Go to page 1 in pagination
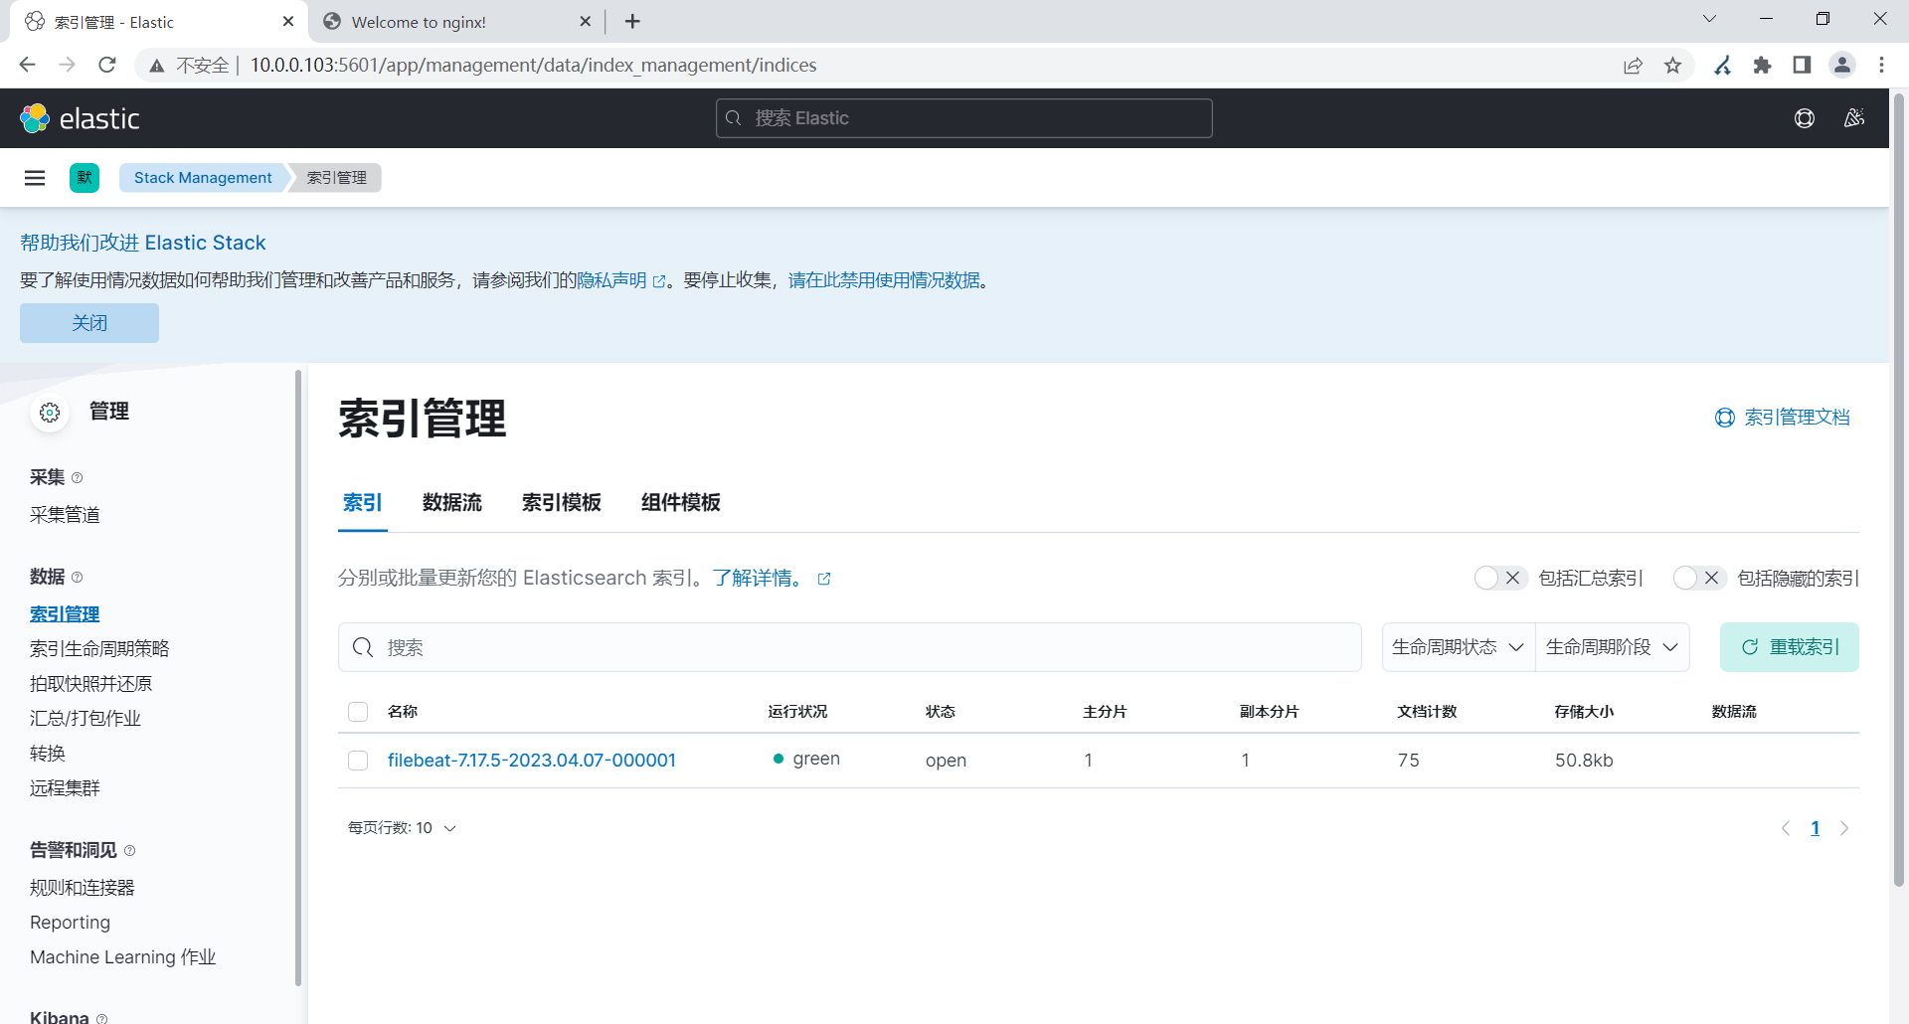 1816,828
